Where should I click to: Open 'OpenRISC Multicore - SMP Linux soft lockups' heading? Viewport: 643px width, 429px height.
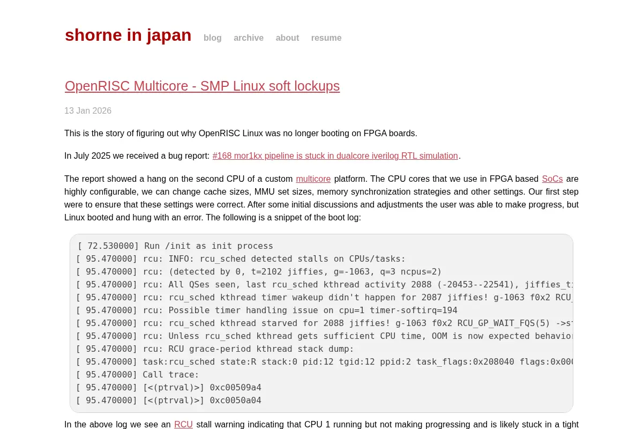[x=202, y=86]
